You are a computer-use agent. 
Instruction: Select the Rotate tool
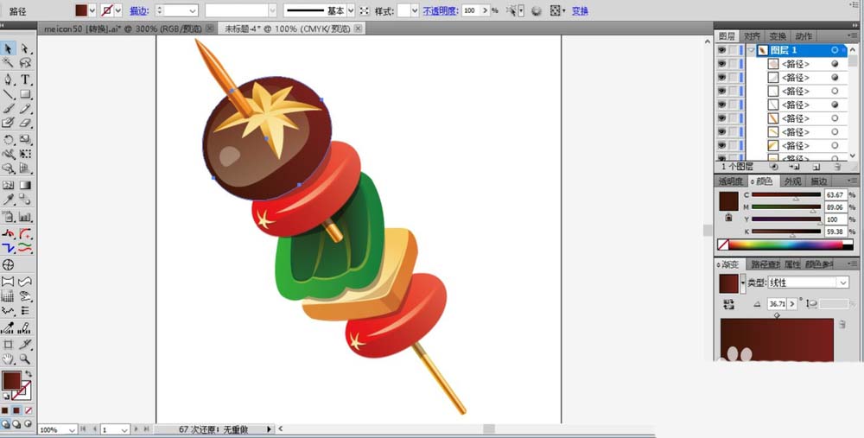pyautogui.click(x=9, y=140)
